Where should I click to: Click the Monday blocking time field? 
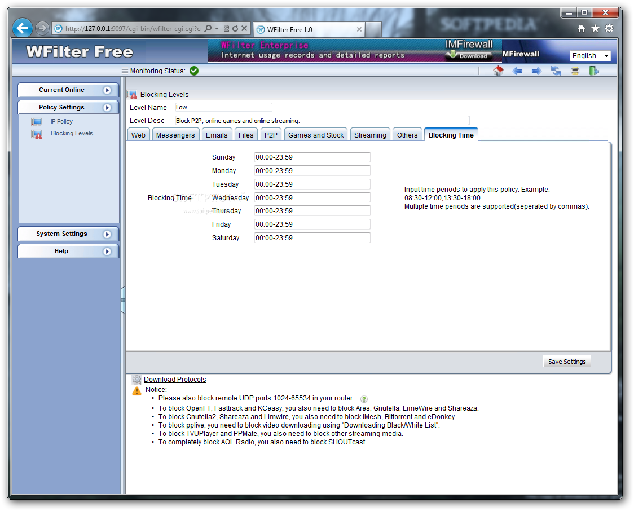(312, 170)
